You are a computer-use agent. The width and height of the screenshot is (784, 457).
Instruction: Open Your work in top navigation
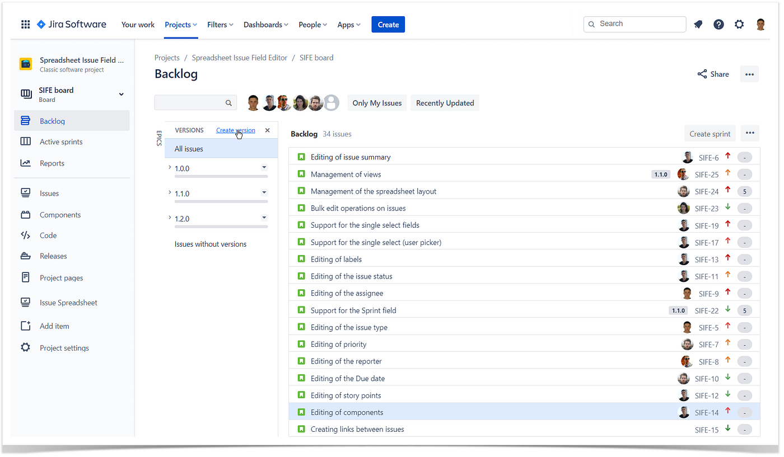[138, 25]
